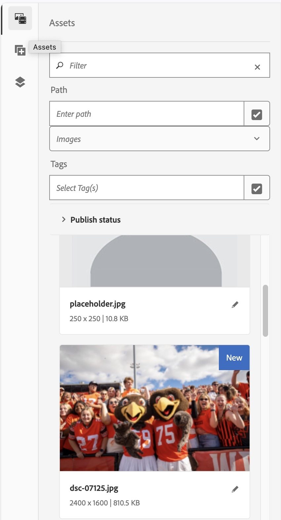The height and width of the screenshot is (520, 281).
Task: Toggle the Path checkmark button
Action: (x=257, y=114)
